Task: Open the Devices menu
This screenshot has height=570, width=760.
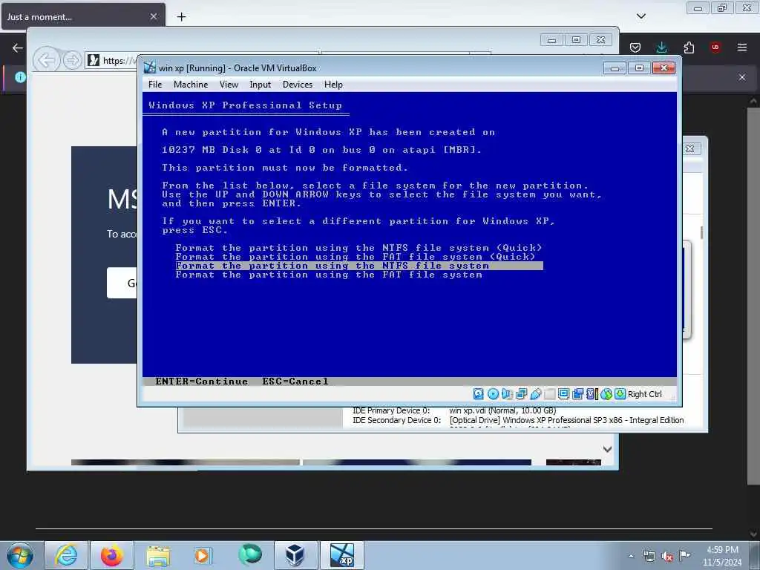Action: tap(298, 85)
